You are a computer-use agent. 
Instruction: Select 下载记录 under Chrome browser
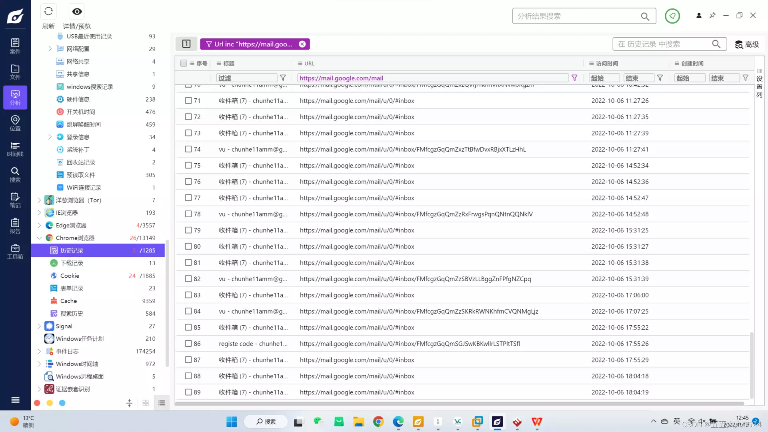click(x=72, y=263)
